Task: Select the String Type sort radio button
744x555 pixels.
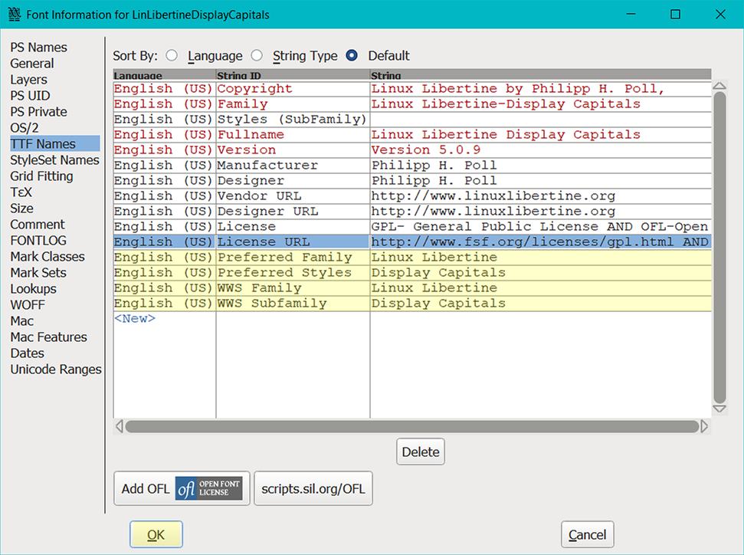Action: [257, 55]
